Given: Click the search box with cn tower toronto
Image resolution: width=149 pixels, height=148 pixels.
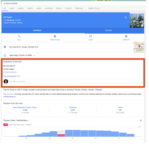Looking at the screenshot, I should click(74, 3).
